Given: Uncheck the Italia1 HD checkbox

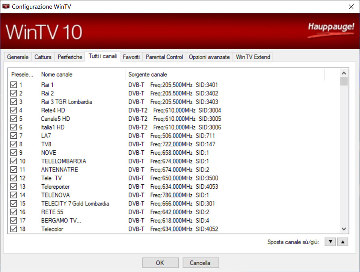Looking at the screenshot, I should [x=14, y=127].
